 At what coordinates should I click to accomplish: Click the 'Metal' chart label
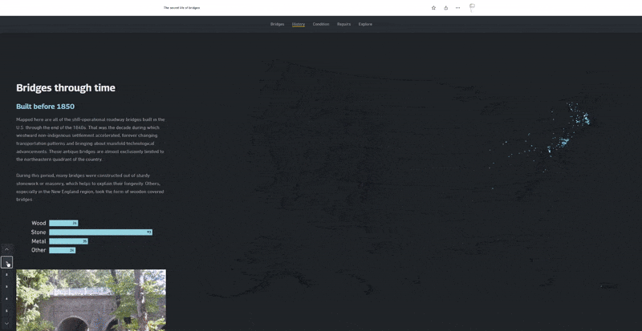point(39,241)
